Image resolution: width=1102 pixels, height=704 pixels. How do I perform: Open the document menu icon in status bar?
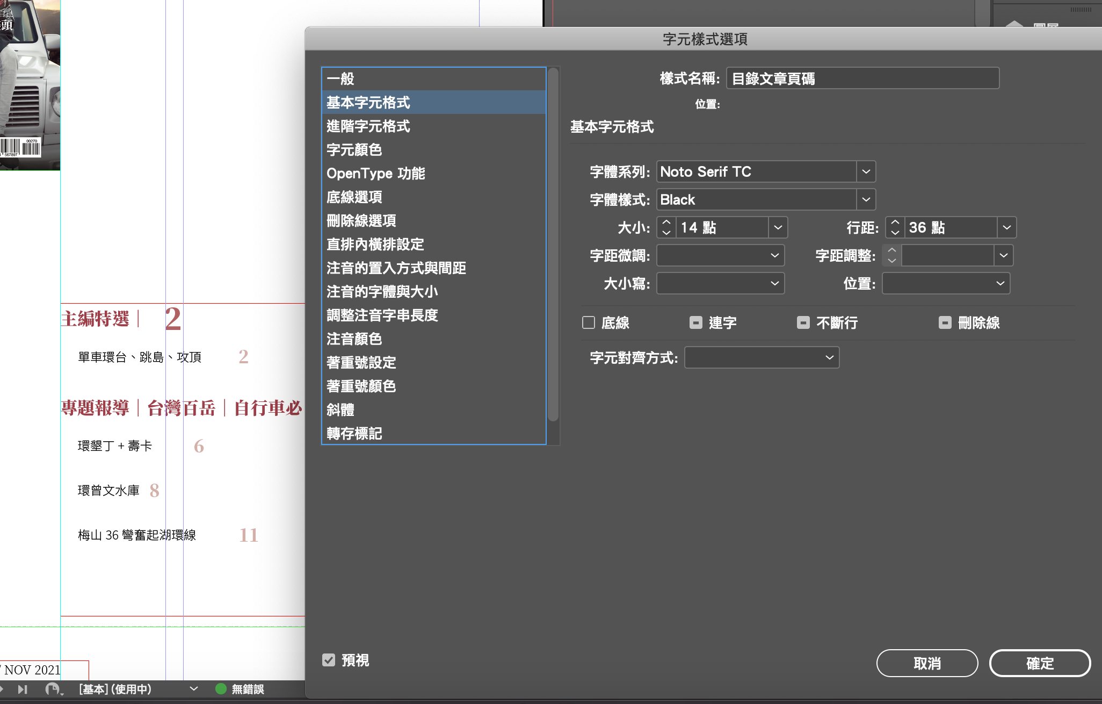coord(53,689)
